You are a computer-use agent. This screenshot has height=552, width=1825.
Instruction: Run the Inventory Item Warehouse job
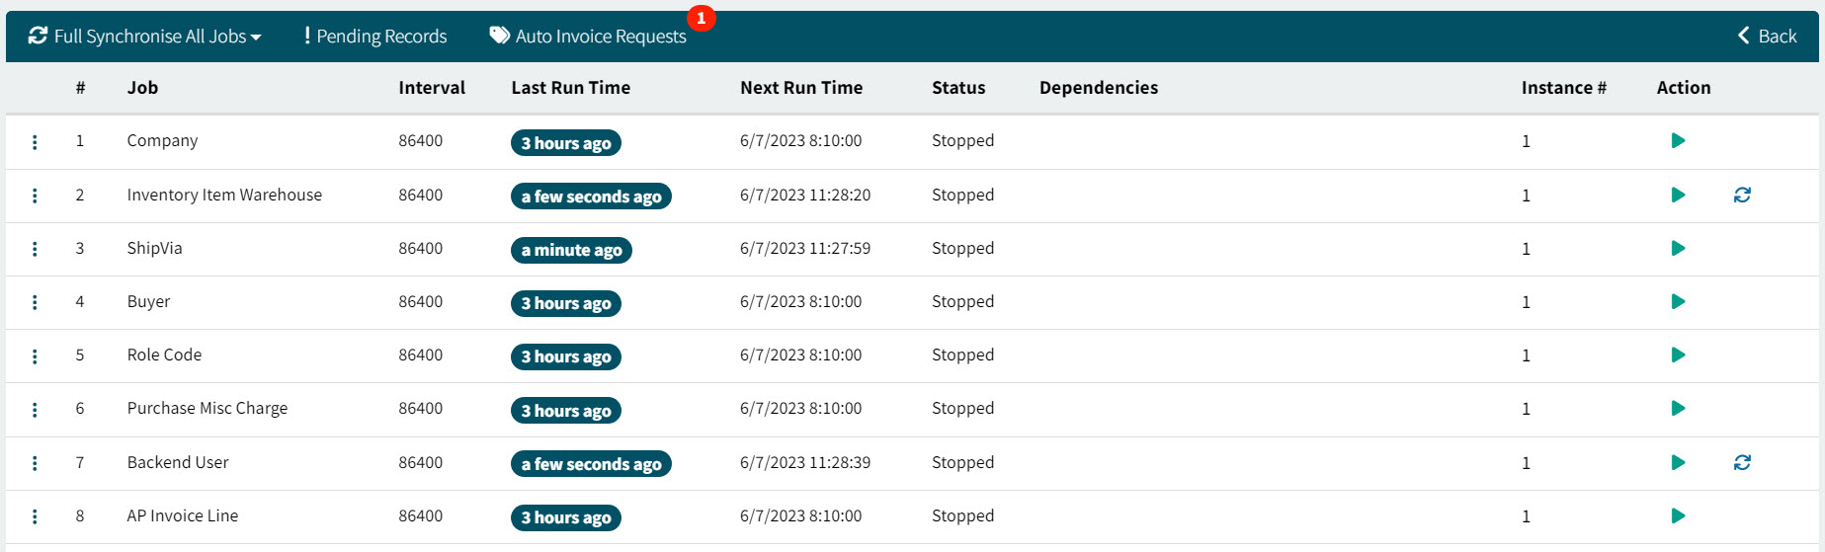coord(1678,196)
